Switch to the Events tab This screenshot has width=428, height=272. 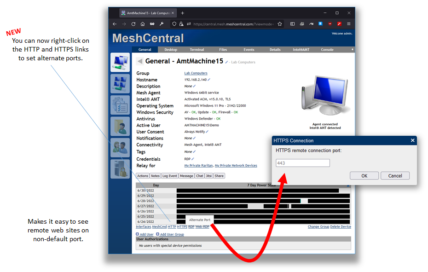point(249,50)
